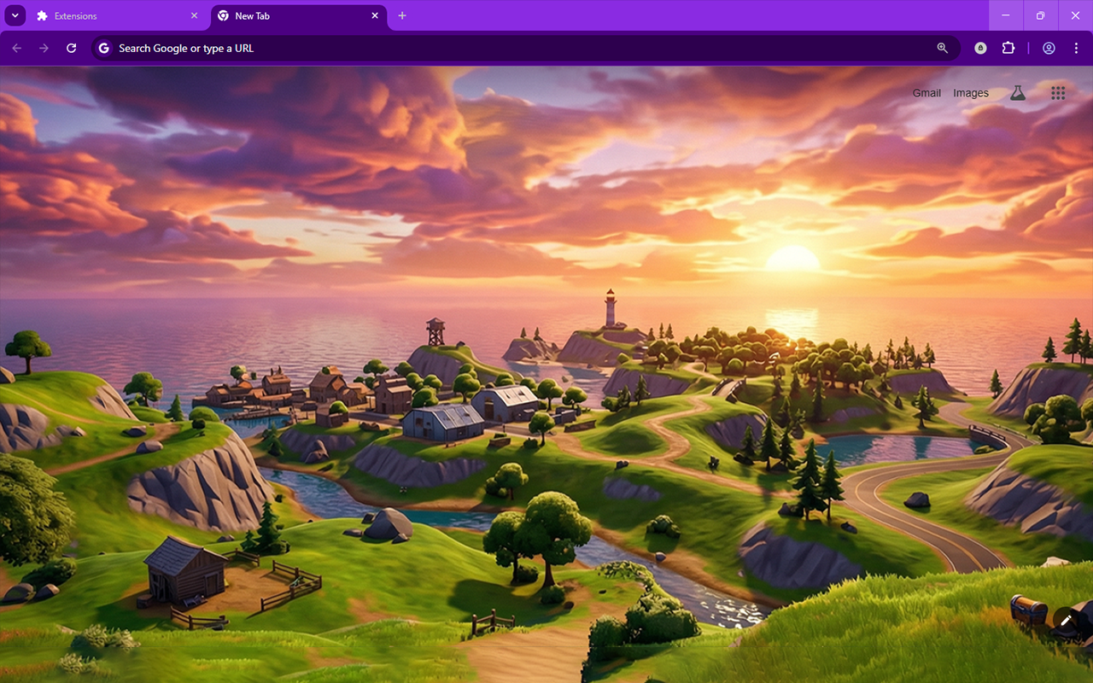Select the New Tab tab

pos(282,15)
